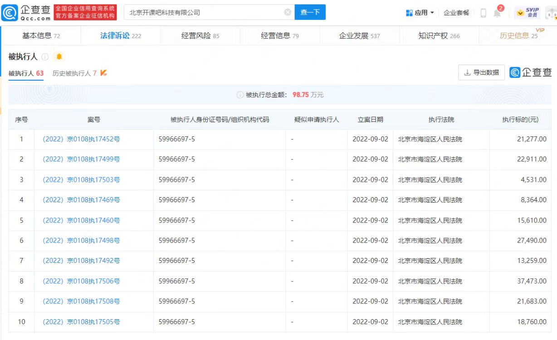
Task: Clear the search box text
Action: [288, 12]
